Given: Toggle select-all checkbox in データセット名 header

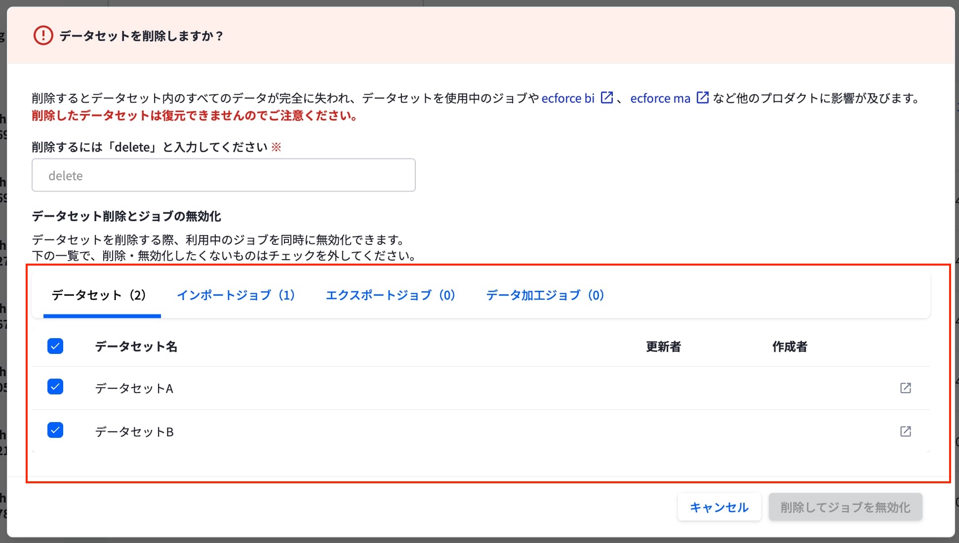Looking at the screenshot, I should (55, 346).
